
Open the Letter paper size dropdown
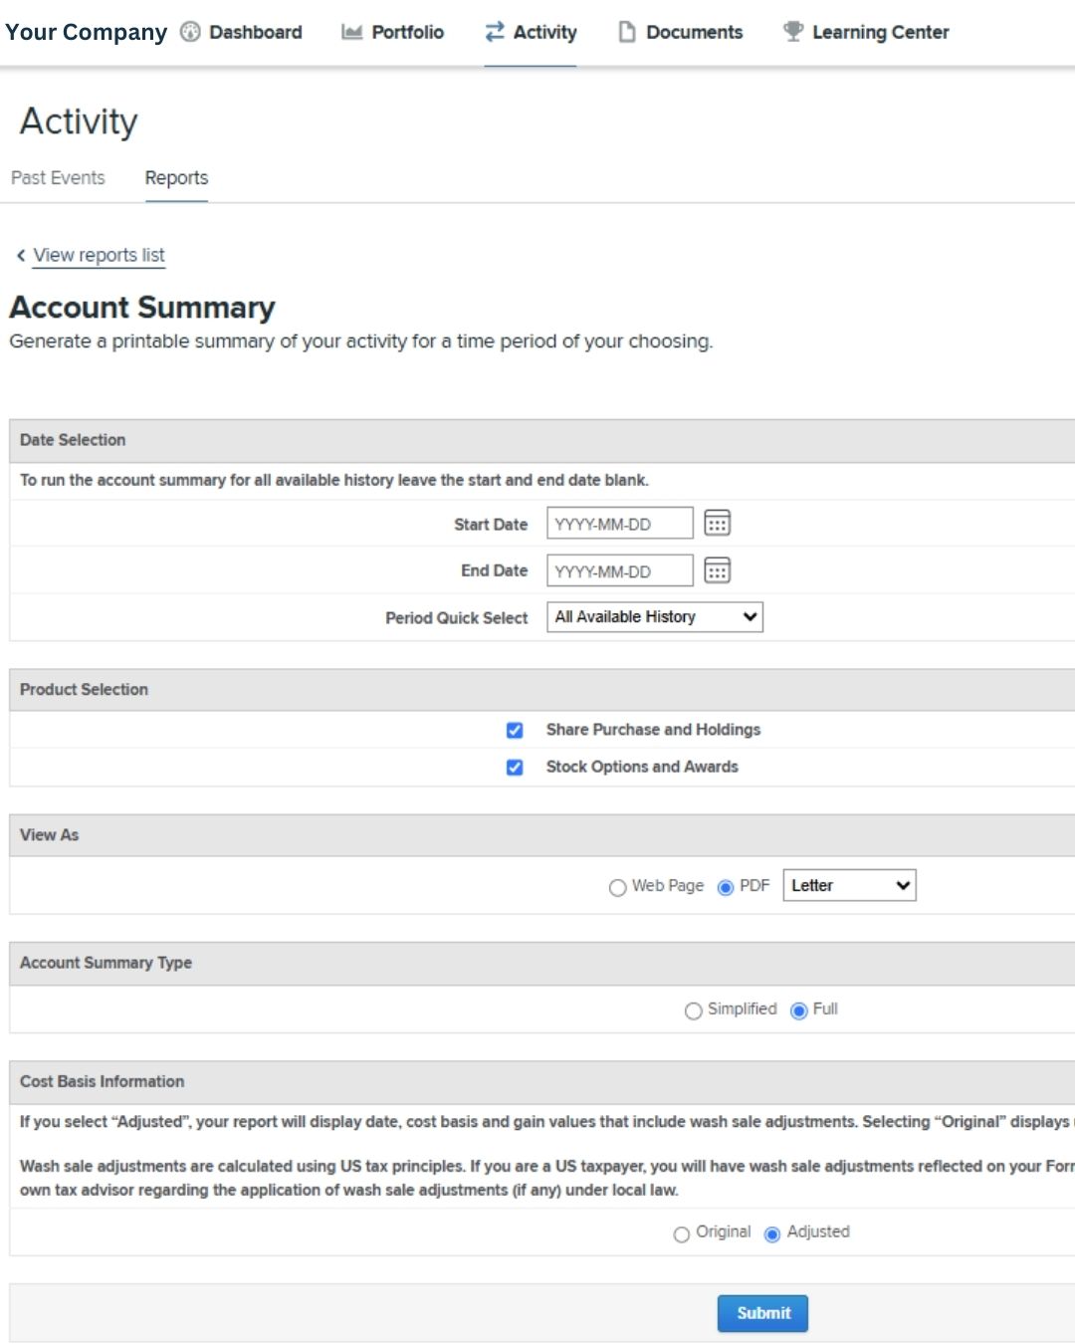849,885
